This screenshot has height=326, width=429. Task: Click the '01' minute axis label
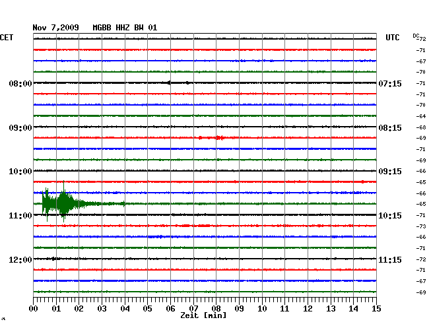[x=56, y=308]
